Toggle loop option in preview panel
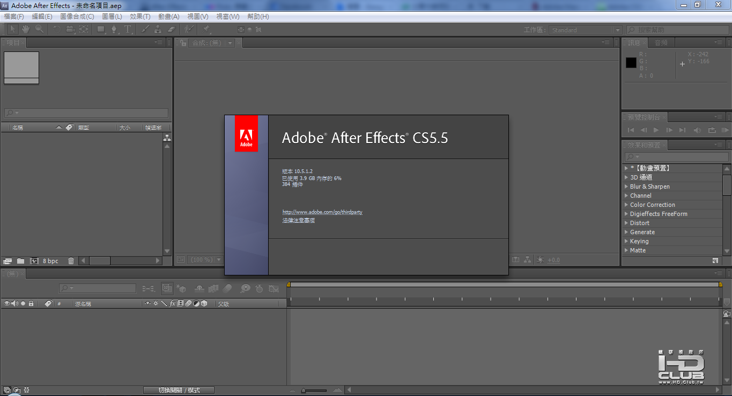732x396 pixels. click(x=712, y=130)
